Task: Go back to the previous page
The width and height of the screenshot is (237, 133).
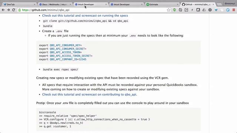Action: [3, 10]
